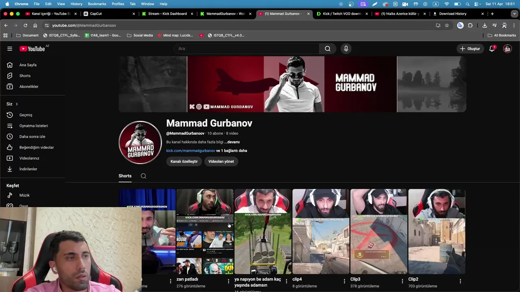Click the search magnifier button
The image size is (520, 292).
pos(327,49)
